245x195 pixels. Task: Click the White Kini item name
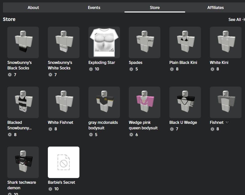pos(219,62)
